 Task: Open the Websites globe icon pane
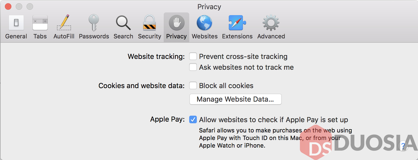click(204, 23)
